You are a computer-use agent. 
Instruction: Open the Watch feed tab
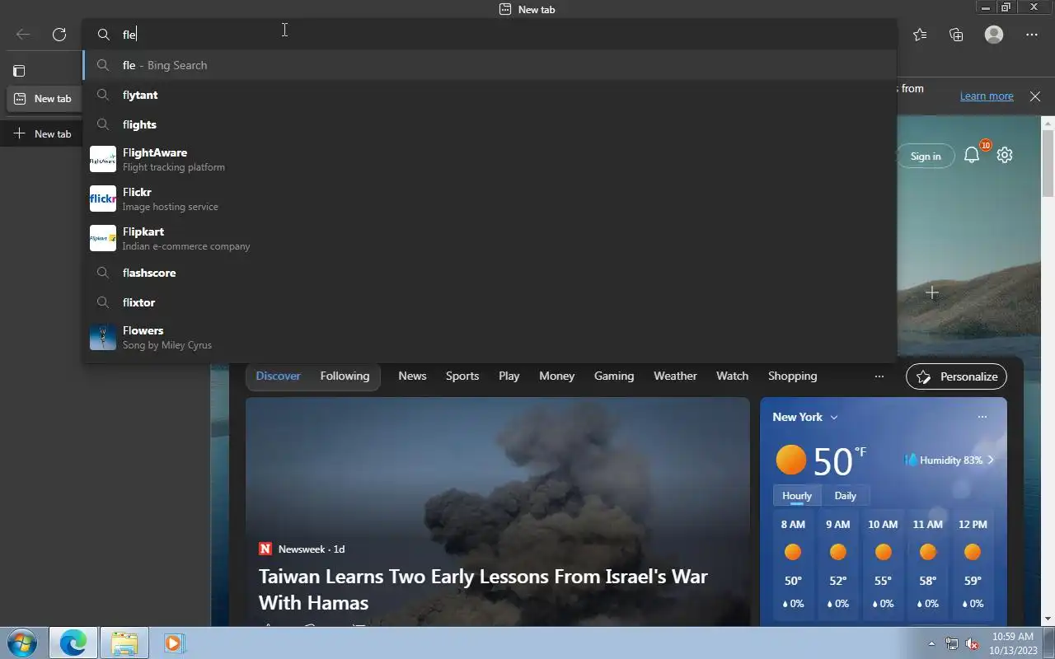coord(732,376)
